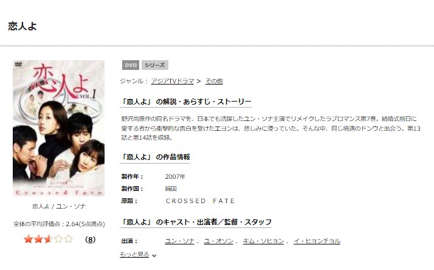Open the アジアTVドラマ genre link

click(173, 81)
